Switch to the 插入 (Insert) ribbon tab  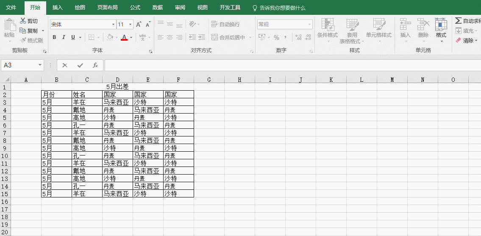click(57, 8)
